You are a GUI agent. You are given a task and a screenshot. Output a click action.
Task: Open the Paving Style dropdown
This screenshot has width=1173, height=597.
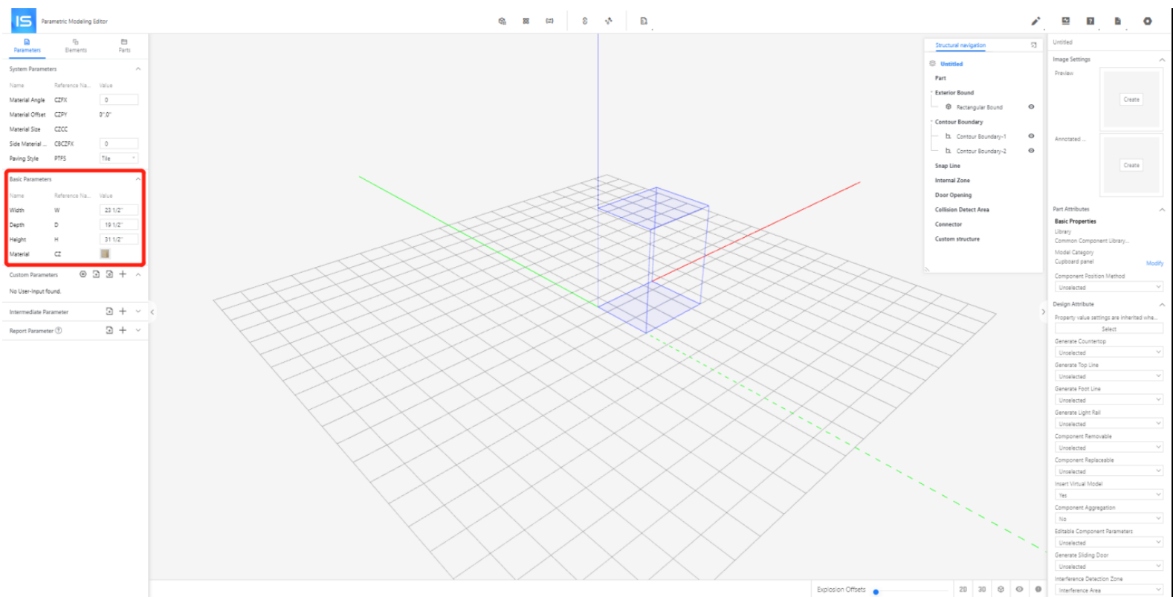[118, 158]
